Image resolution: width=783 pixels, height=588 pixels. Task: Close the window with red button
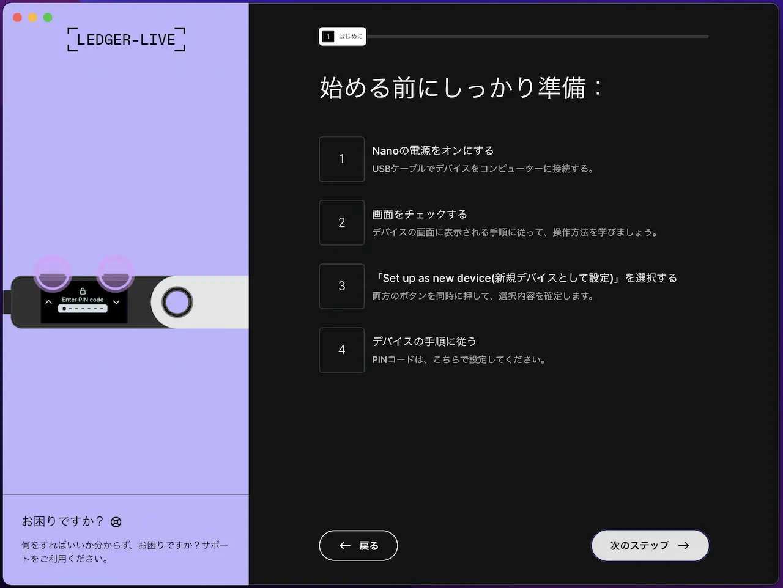tap(18, 17)
